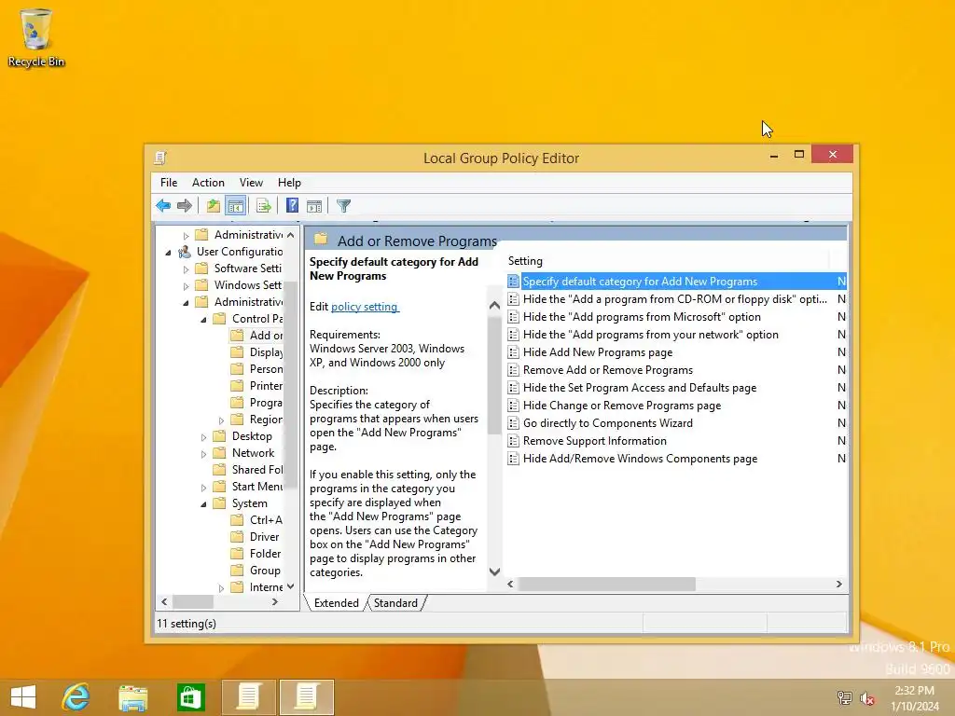Viewport: 955px width, 716px height.
Task: Click the Forward arrow toolbar icon
Action: coord(185,206)
